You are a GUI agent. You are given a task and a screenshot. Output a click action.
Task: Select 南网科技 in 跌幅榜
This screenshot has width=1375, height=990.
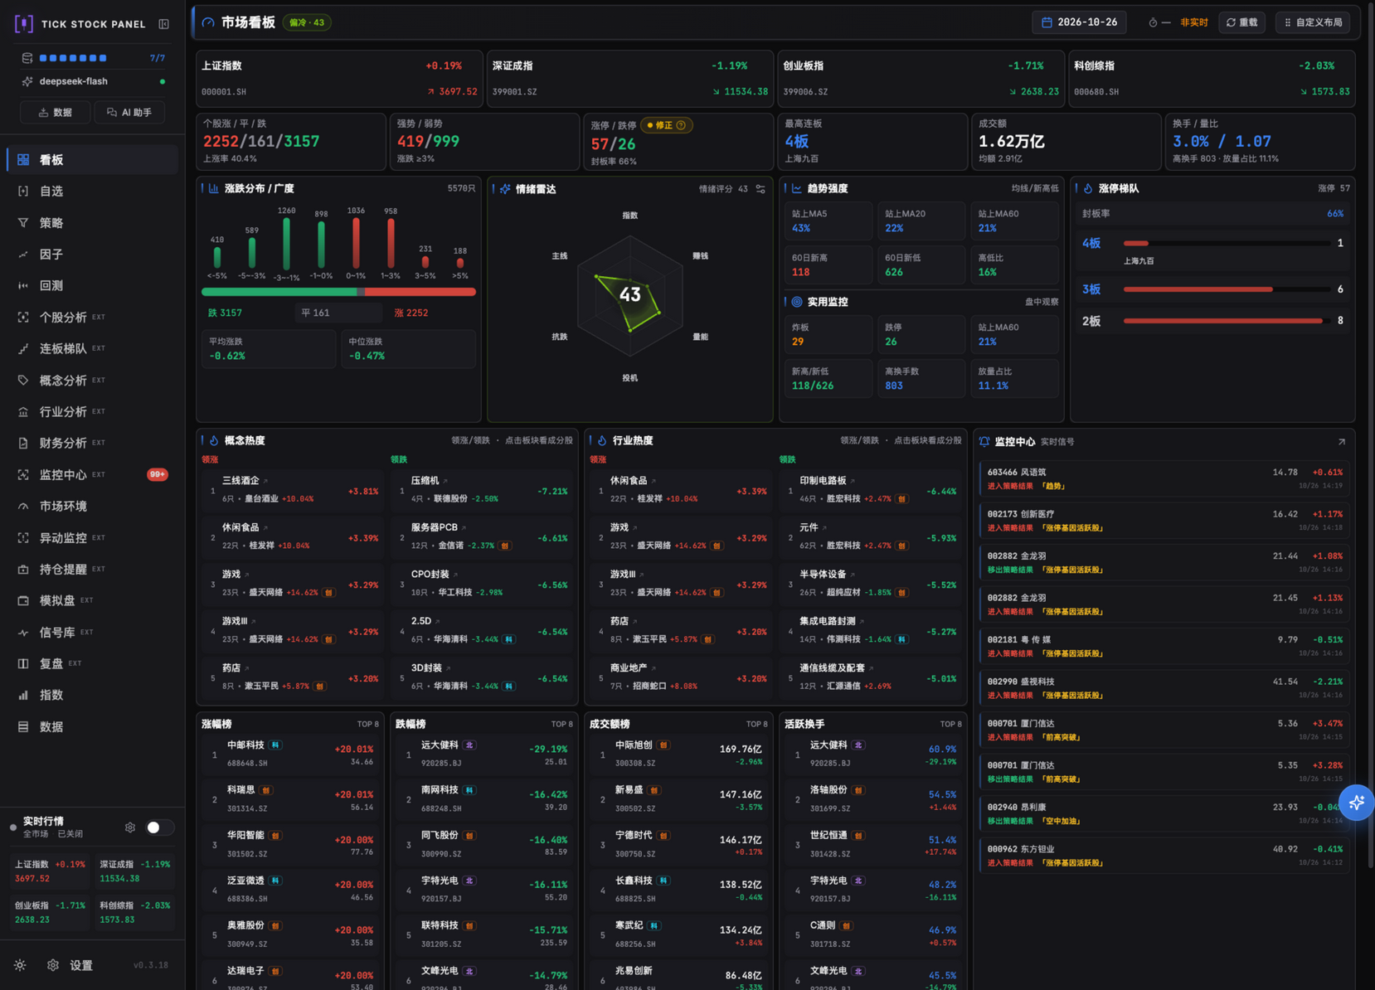point(483,798)
